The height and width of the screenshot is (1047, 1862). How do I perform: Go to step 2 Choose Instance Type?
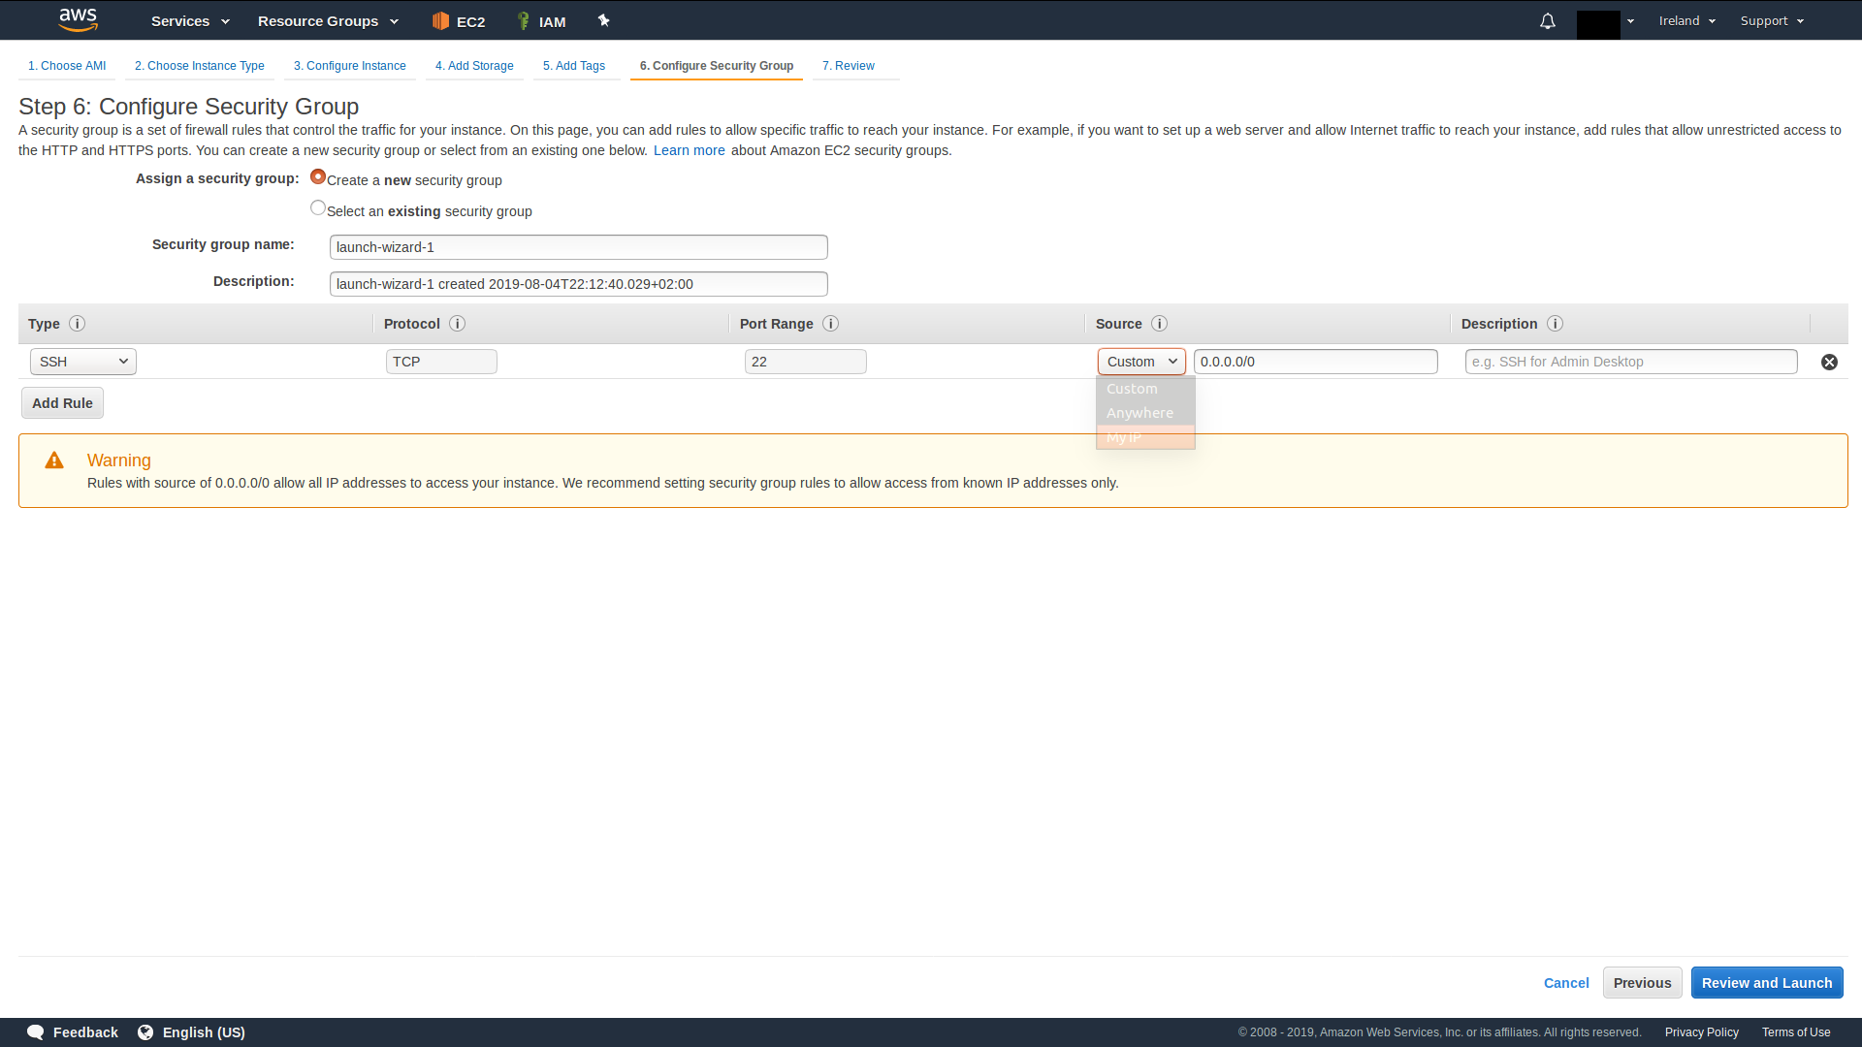(200, 66)
